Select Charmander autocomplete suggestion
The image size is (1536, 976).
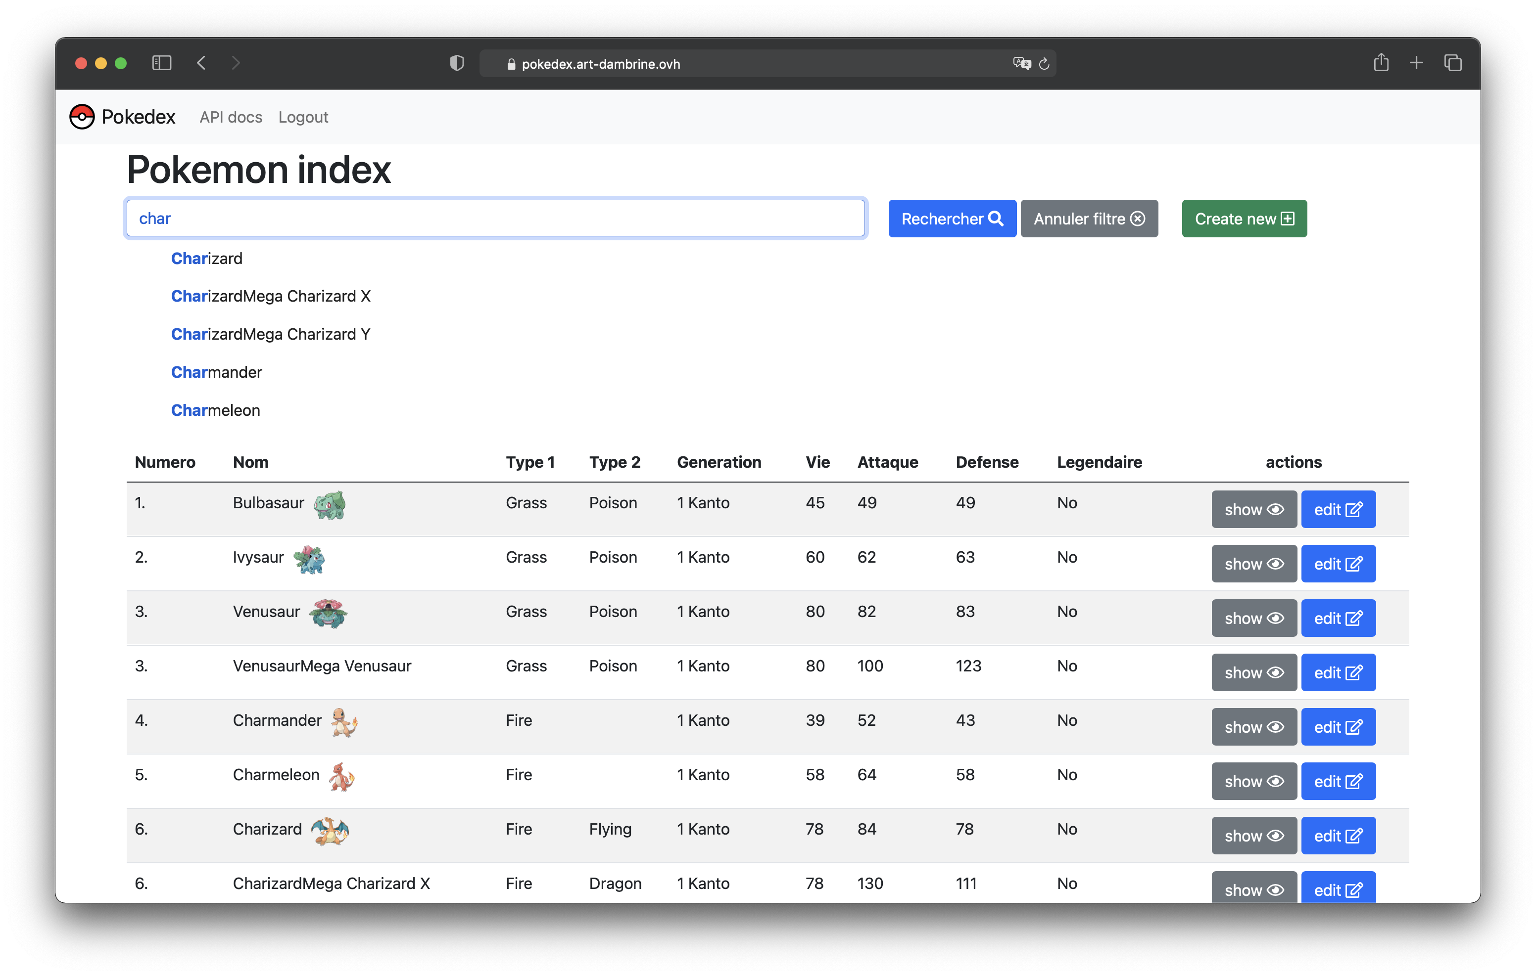(x=216, y=372)
